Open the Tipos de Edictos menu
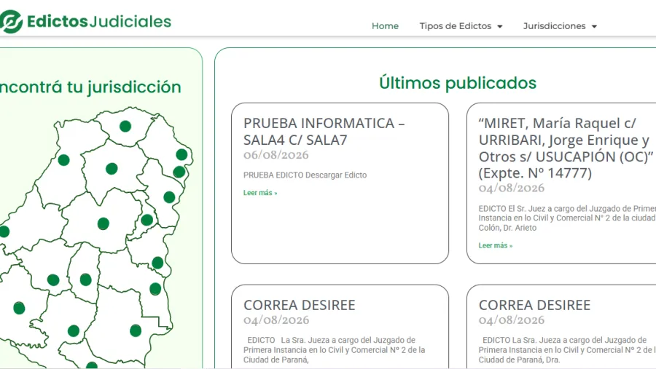Viewport: 656px width, 369px height. tap(455, 26)
